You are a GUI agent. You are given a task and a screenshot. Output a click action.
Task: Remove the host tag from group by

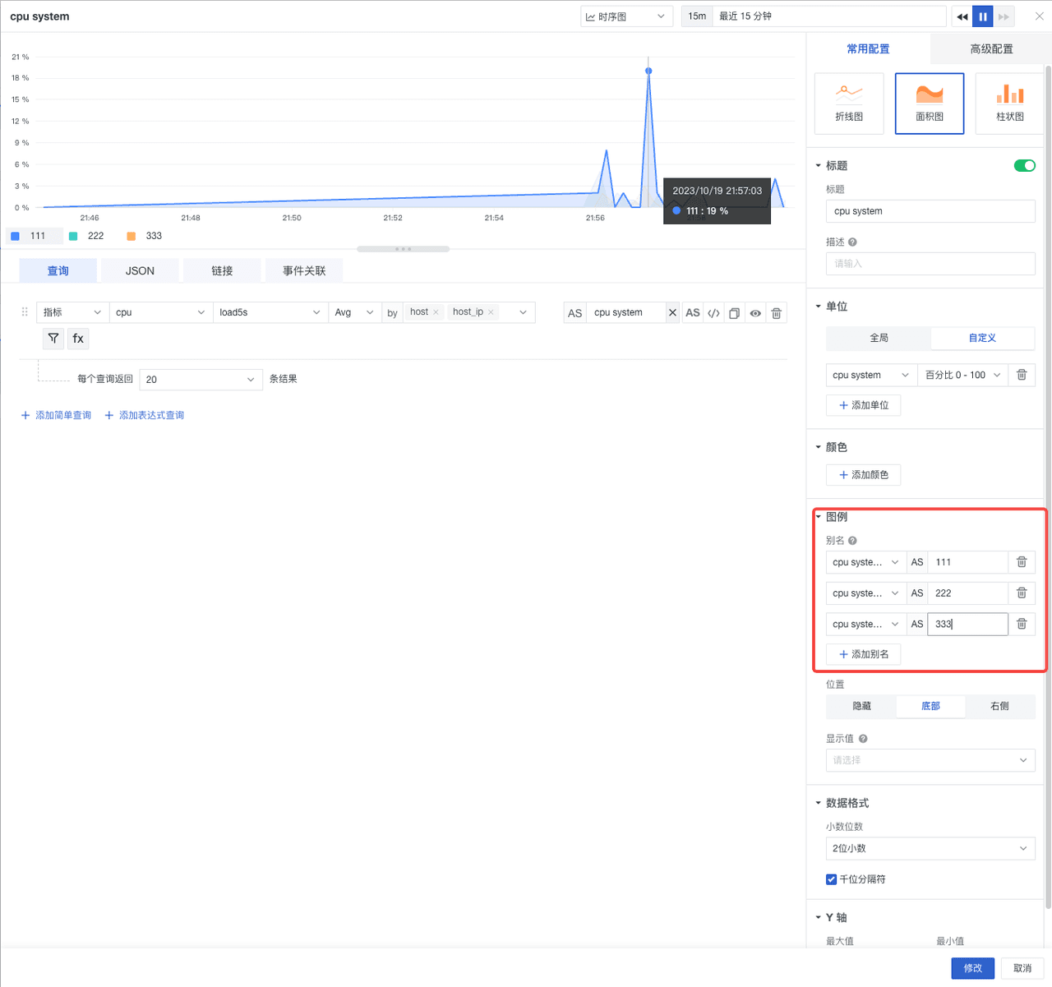pyautogui.click(x=436, y=312)
